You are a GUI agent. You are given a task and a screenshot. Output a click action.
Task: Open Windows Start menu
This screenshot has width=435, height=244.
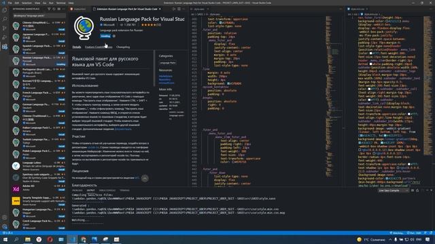(x=5, y=239)
